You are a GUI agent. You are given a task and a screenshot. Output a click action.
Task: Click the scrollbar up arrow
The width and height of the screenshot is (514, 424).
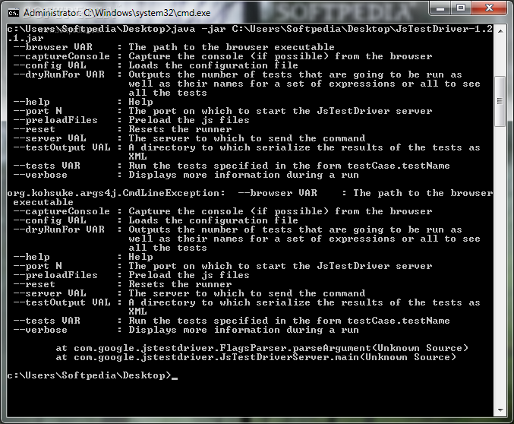[x=500, y=31]
